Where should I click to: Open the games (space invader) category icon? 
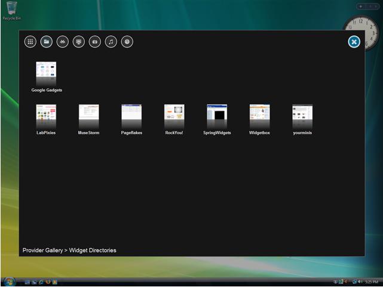[x=63, y=42]
